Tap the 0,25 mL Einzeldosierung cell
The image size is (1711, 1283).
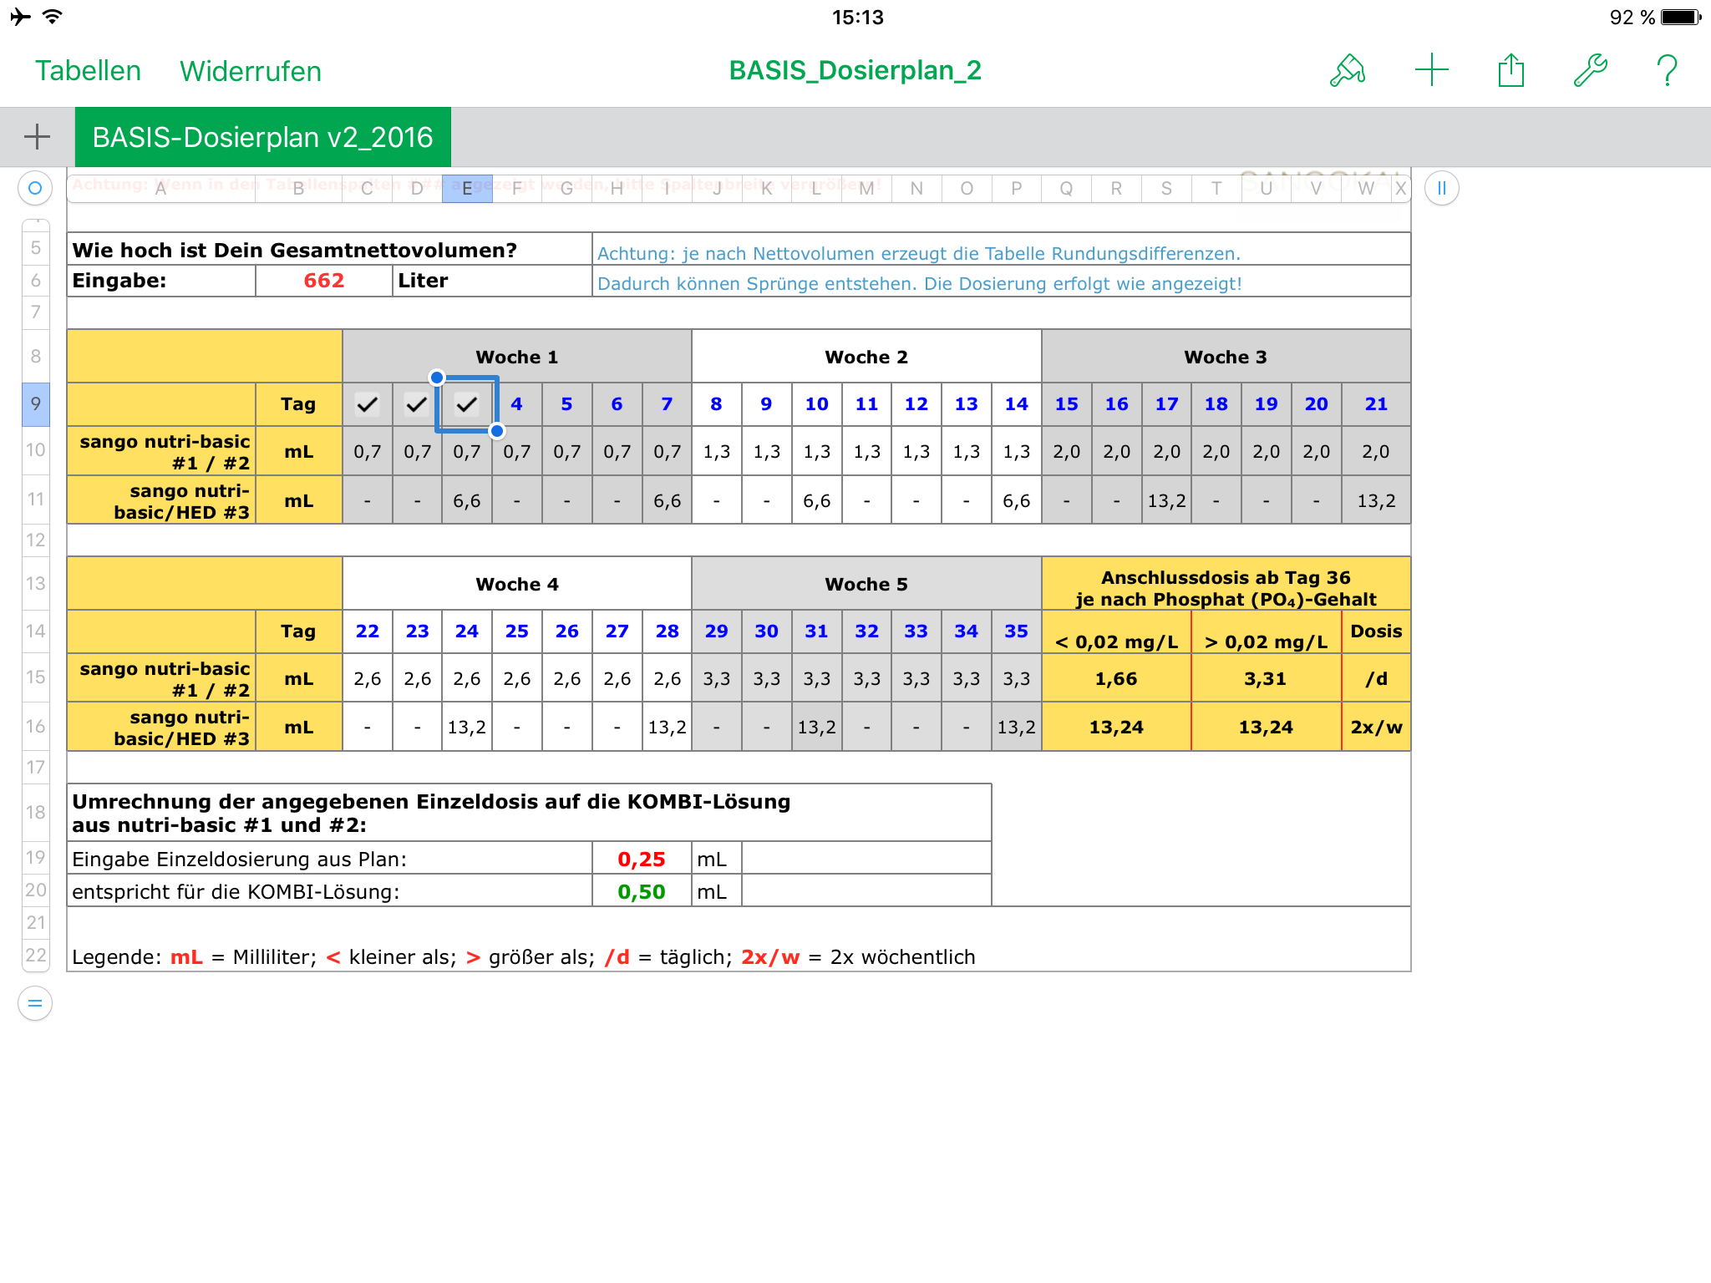tap(641, 859)
